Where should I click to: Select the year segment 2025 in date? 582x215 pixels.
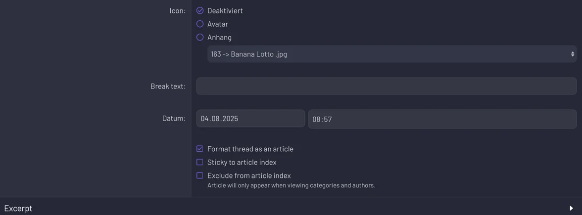[230, 119]
